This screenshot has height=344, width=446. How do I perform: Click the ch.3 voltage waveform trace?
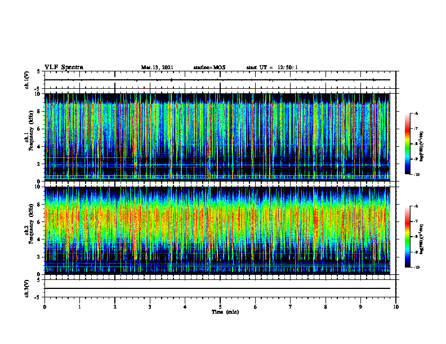point(217,288)
